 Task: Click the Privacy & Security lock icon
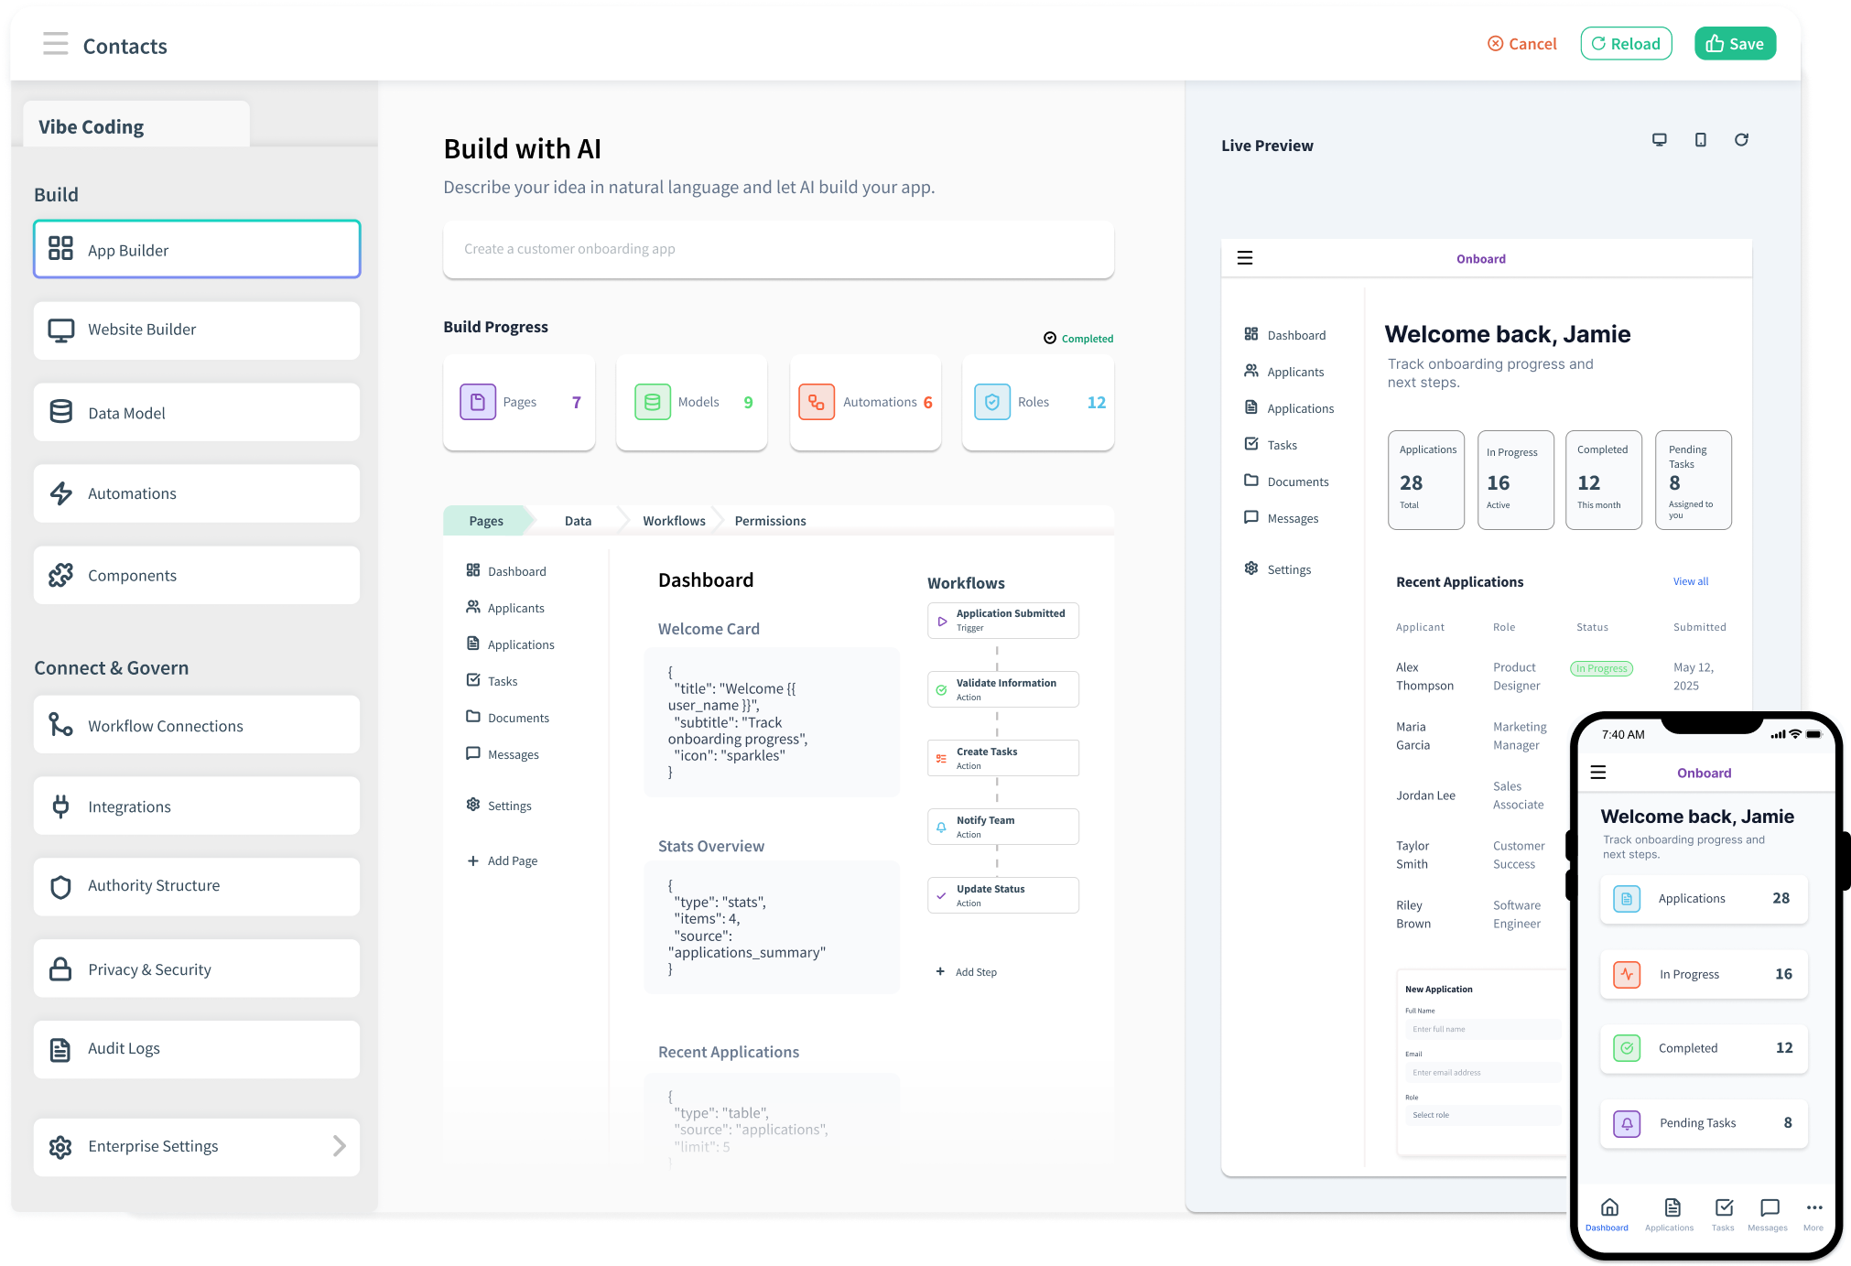click(x=60, y=969)
